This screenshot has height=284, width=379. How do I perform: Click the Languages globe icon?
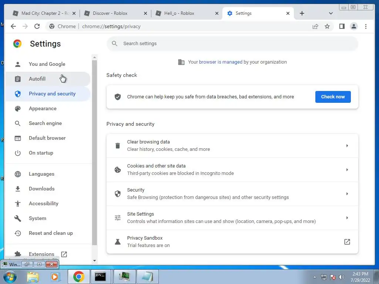(x=18, y=174)
